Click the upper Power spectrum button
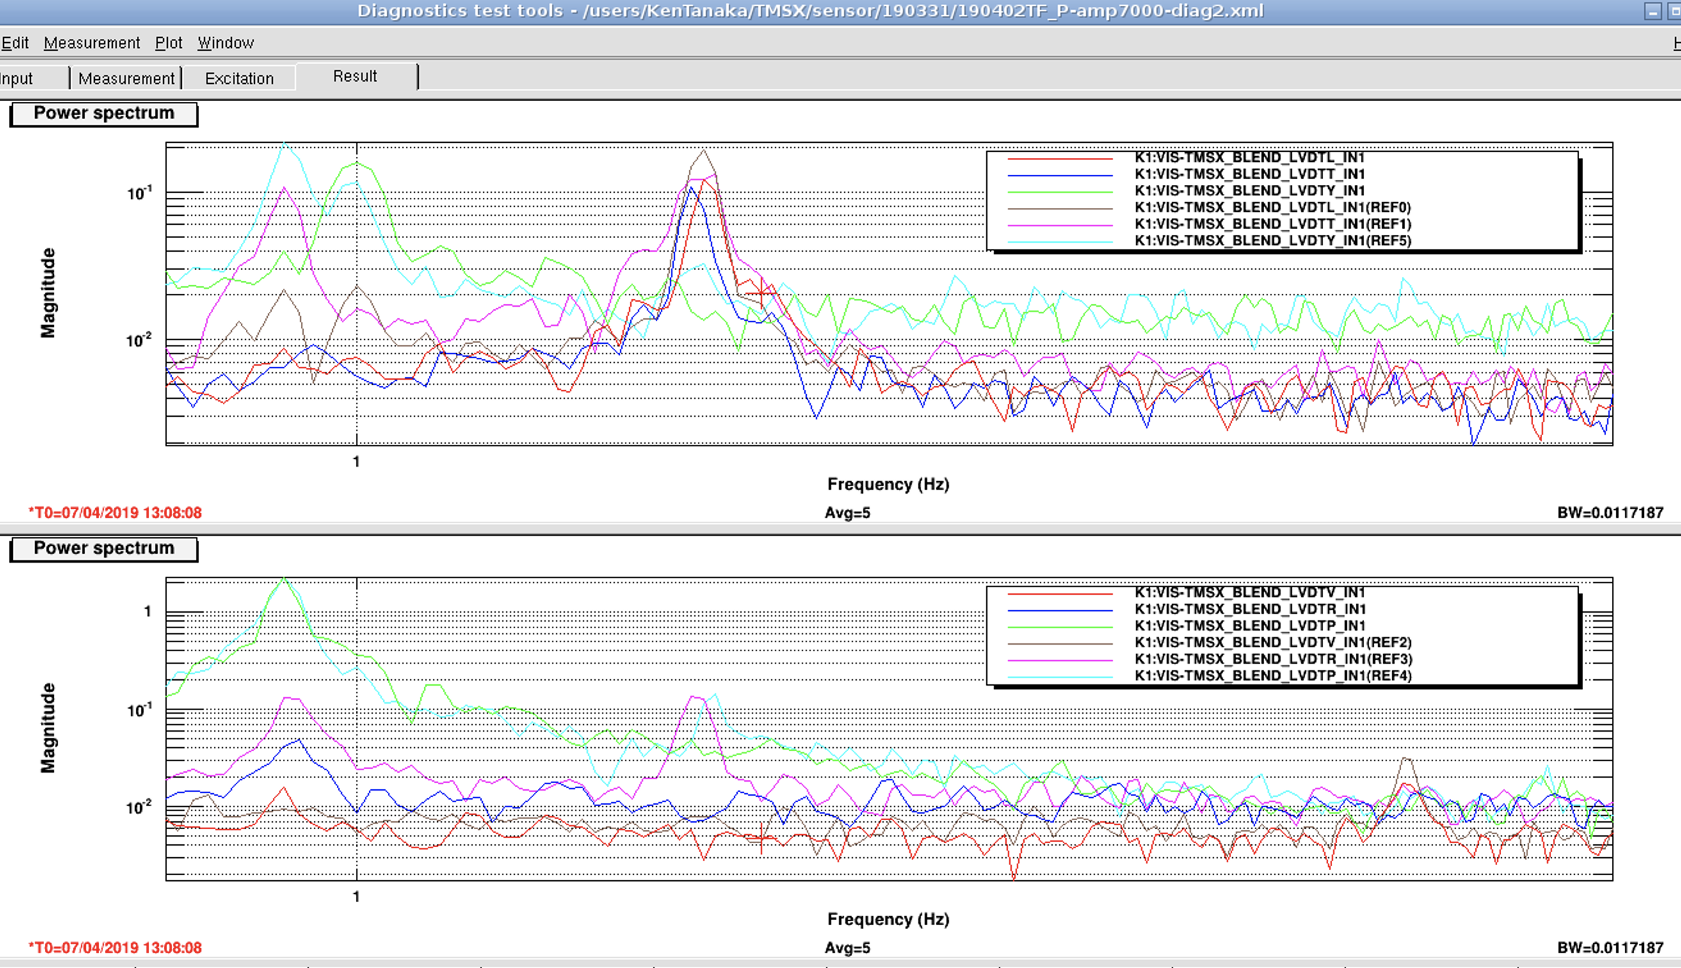1681x968 pixels. 104,114
